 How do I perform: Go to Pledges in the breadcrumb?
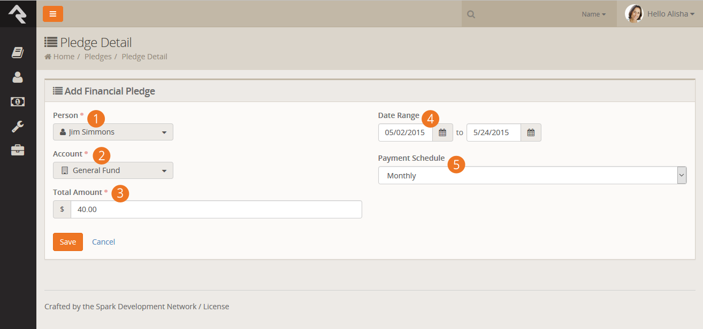(x=98, y=57)
